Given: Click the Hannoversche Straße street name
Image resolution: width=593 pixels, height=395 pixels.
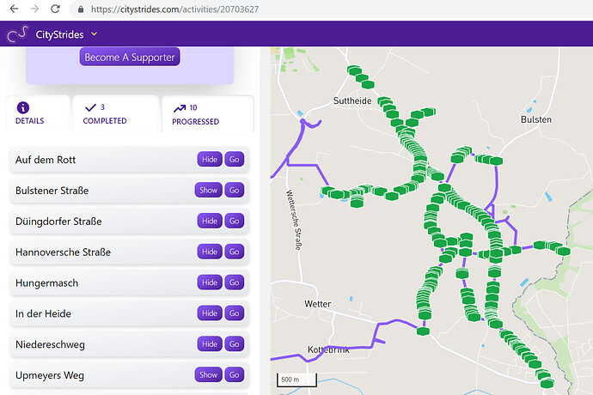Looking at the screenshot, I should [x=63, y=252].
